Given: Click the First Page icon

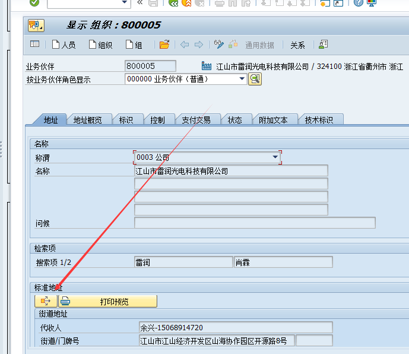Looking at the screenshot, I should (x=266, y=3).
